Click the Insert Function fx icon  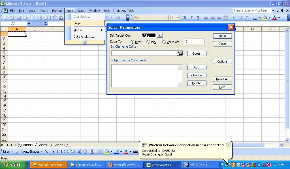pos(46,24)
